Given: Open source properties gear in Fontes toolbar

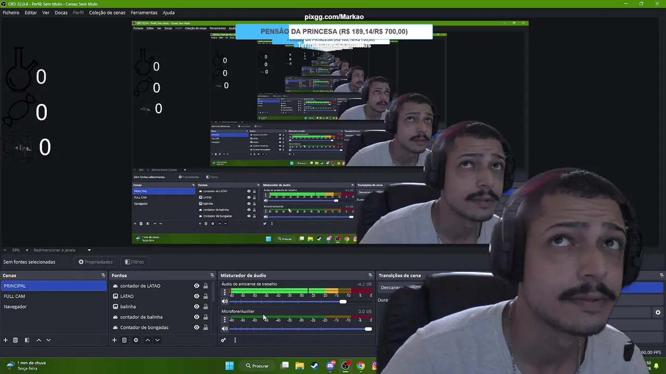Looking at the screenshot, I should [136, 340].
